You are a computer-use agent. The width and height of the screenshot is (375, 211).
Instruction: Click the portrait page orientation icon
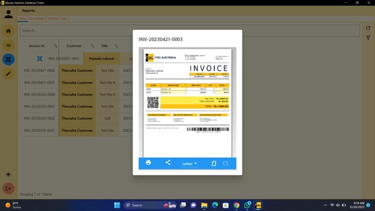coord(214,163)
